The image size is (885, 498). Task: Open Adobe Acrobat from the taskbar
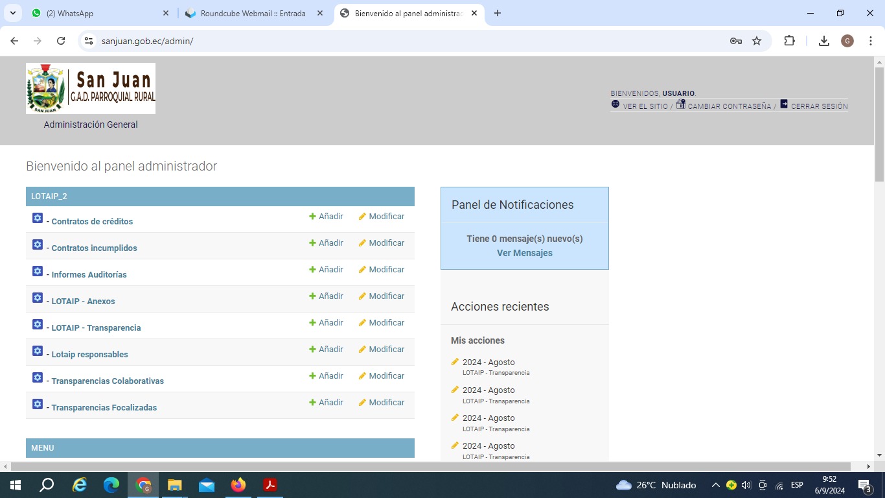coord(270,485)
